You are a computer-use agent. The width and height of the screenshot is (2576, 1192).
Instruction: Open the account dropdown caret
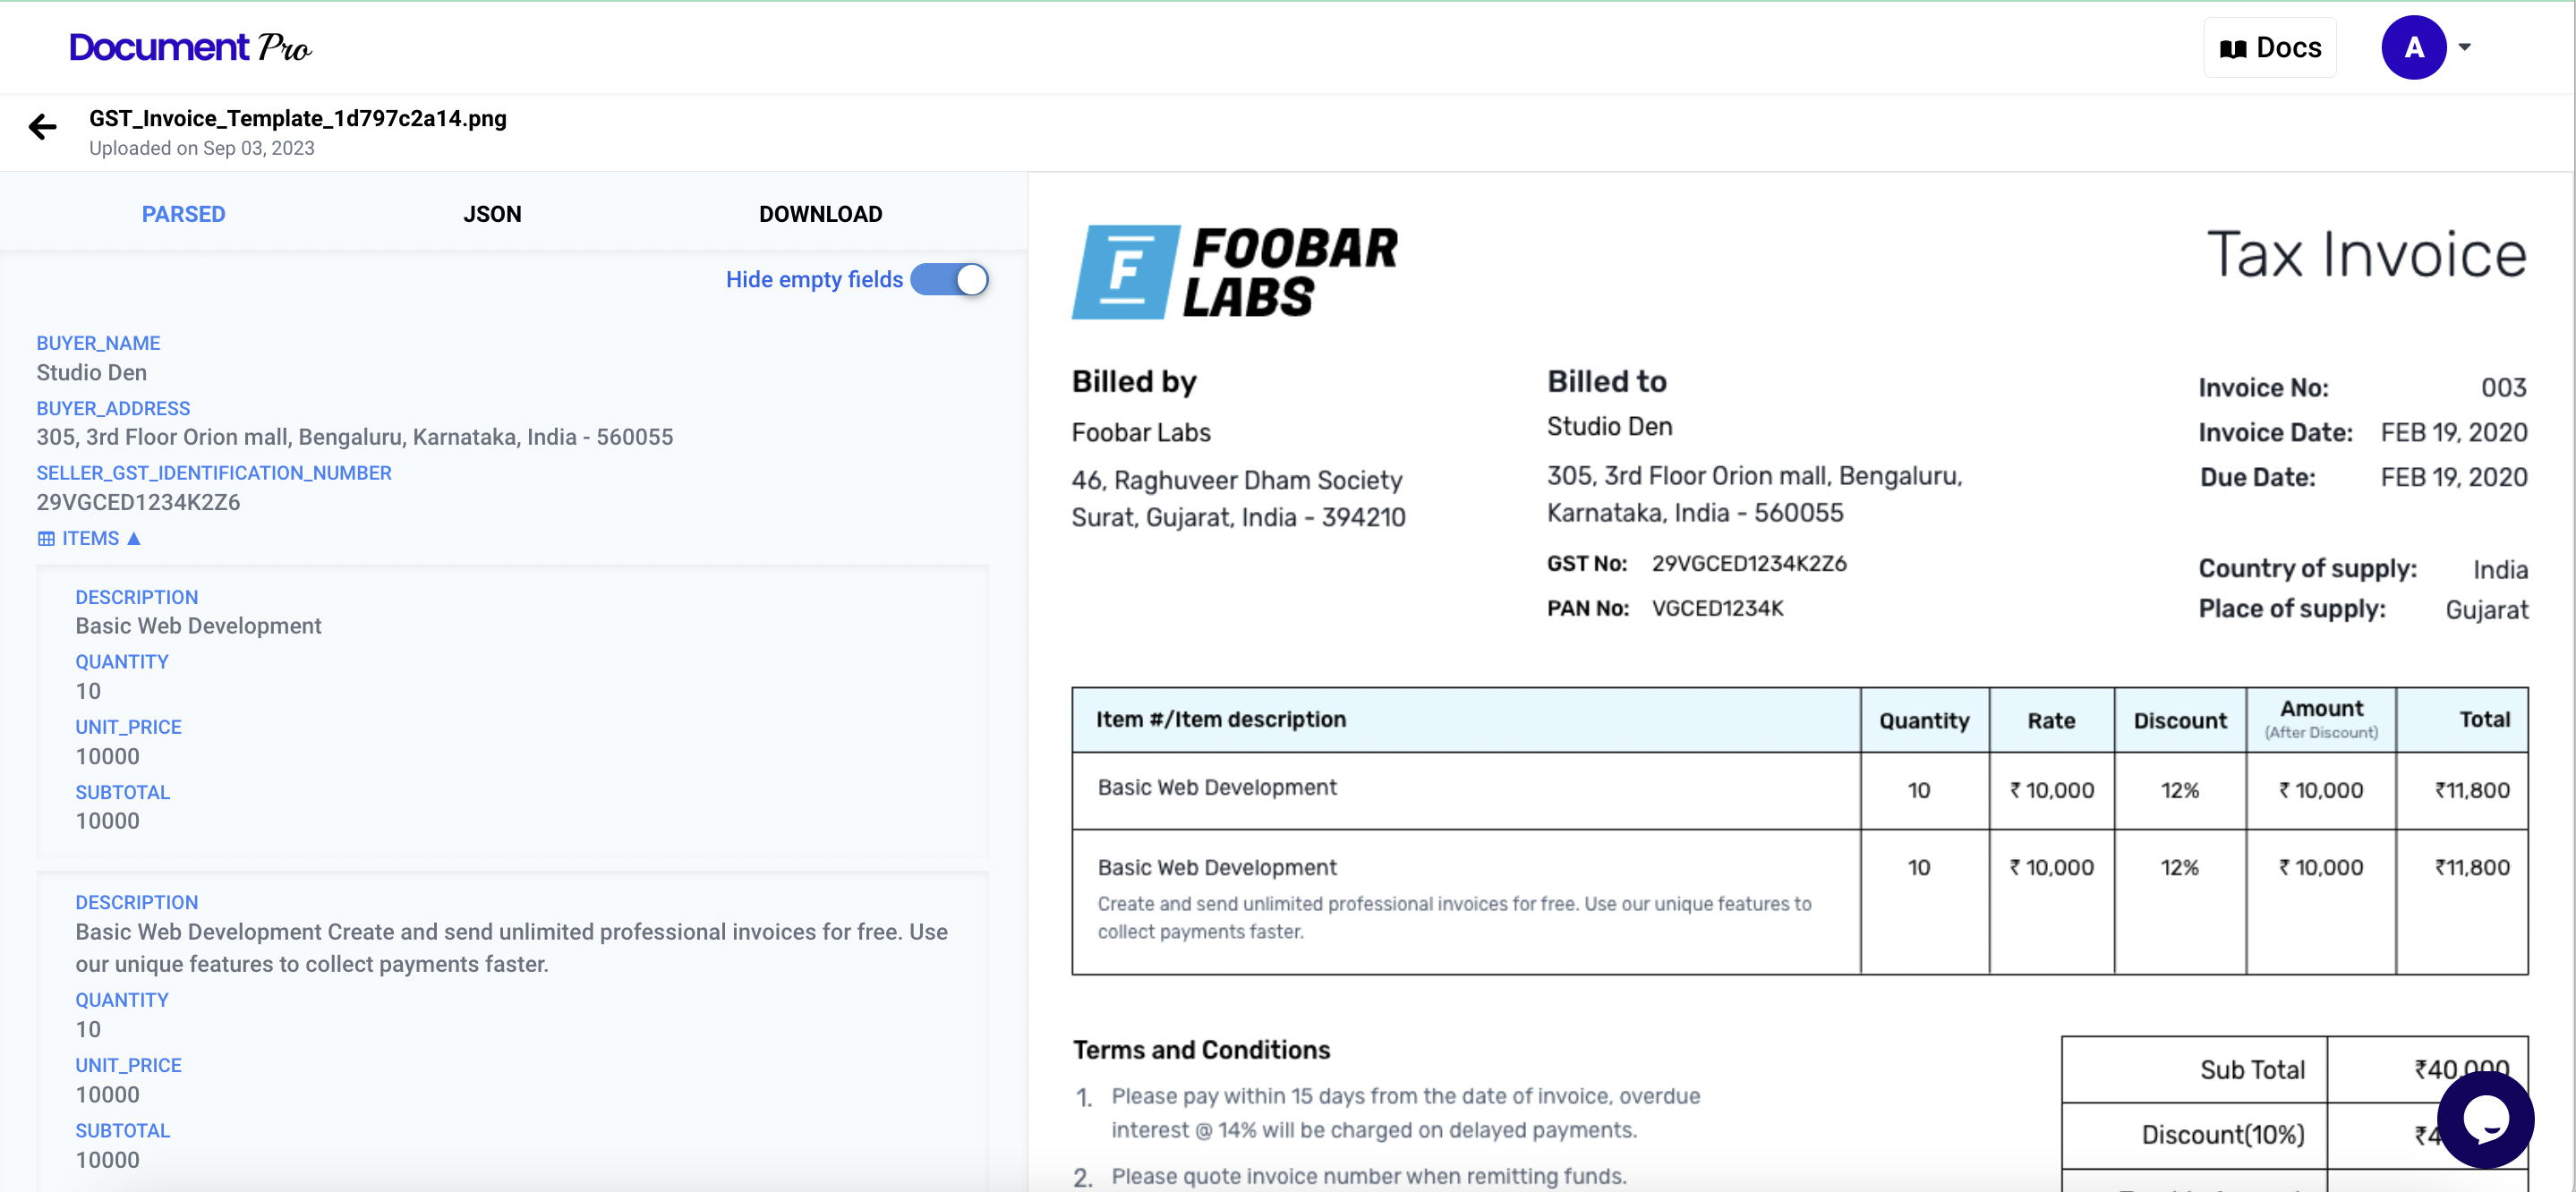2464,46
